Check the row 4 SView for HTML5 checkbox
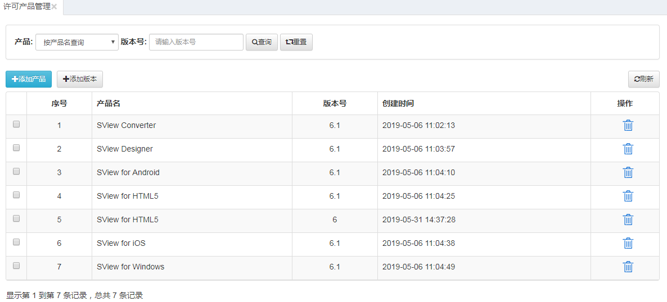This screenshot has height=302, width=667. point(16,195)
